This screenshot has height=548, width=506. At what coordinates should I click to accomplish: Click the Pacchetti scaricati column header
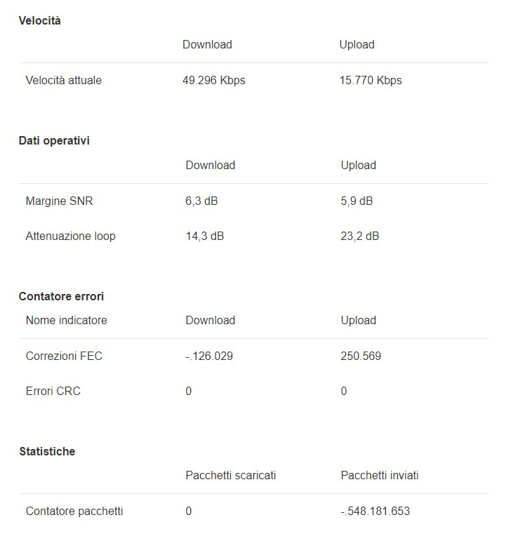[x=231, y=475]
